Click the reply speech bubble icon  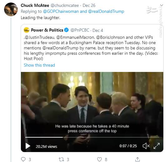23,159
